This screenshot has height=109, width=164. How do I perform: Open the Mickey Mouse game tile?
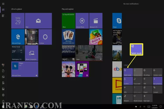[x=68, y=69]
